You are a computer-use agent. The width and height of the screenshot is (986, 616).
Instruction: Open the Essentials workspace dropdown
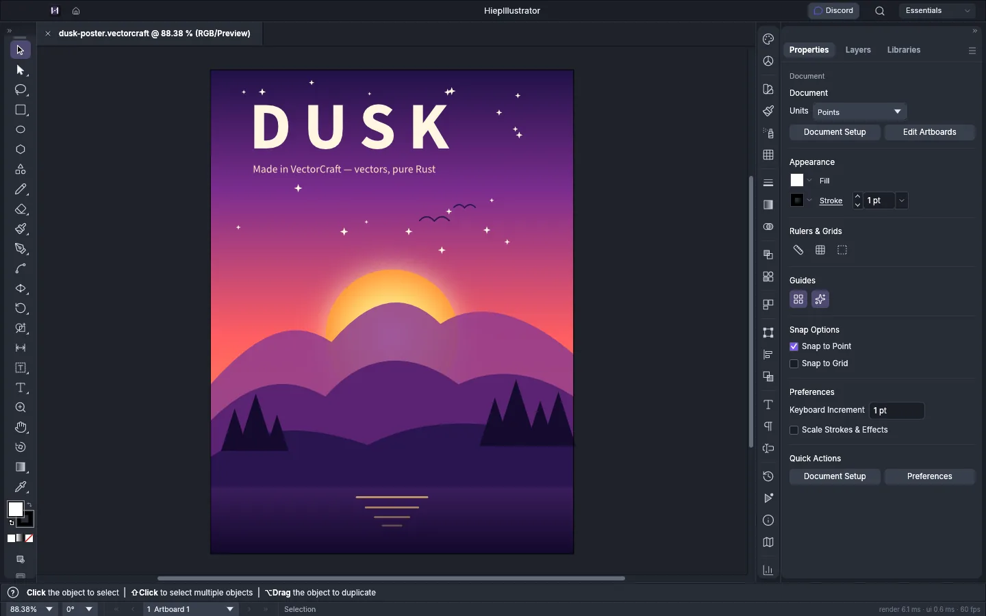pos(937,11)
